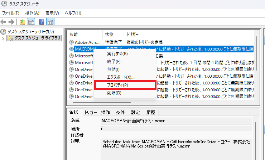Switch to the 設定 tab

point(135,112)
